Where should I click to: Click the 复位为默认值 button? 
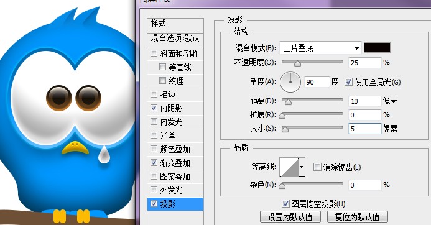pos(358,217)
